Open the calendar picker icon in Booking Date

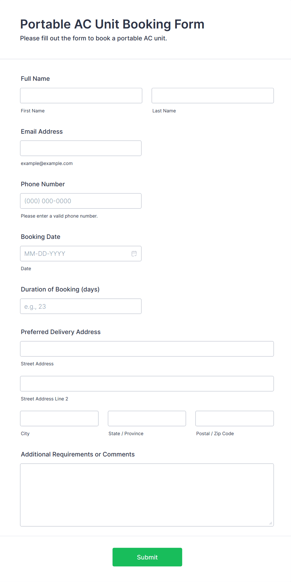pos(134,254)
